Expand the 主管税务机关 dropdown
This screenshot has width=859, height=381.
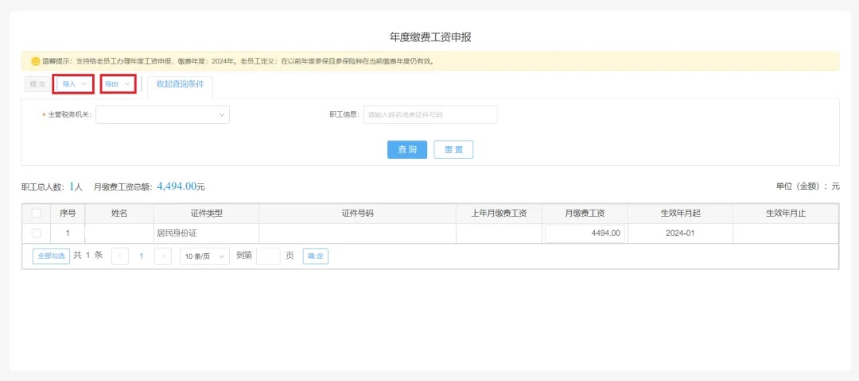coord(162,115)
